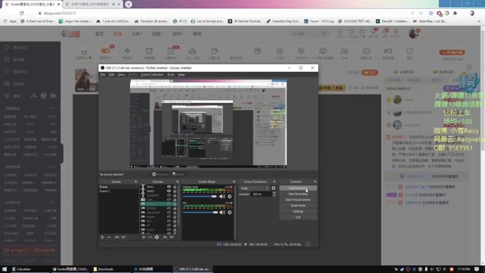Open the Fade transition dropdown
This screenshot has width=485, height=273.
254,188
